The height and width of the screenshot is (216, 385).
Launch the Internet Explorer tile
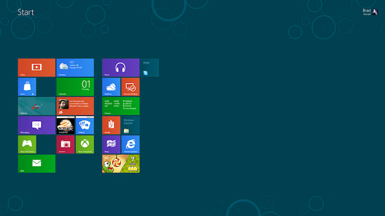(x=131, y=145)
